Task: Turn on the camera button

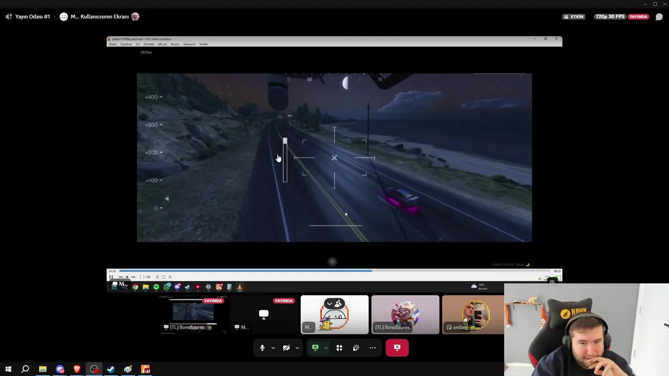Action: click(x=286, y=348)
